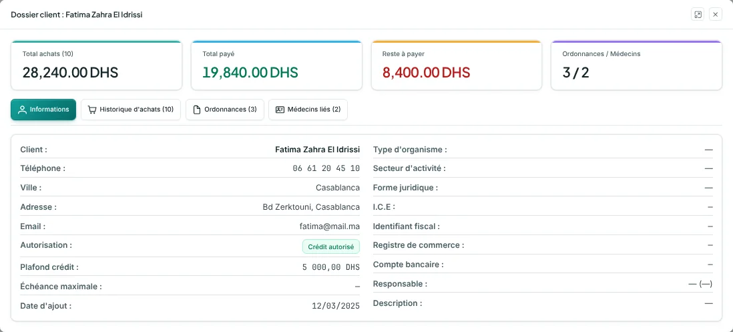Click the red amount 8,400.00 DHS

[427, 72]
